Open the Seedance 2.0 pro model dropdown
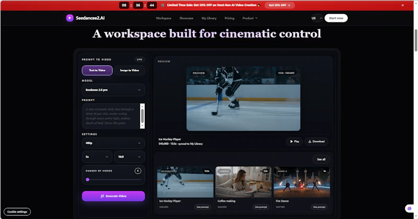This screenshot has height=219, width=418. [x=113, y=90]
